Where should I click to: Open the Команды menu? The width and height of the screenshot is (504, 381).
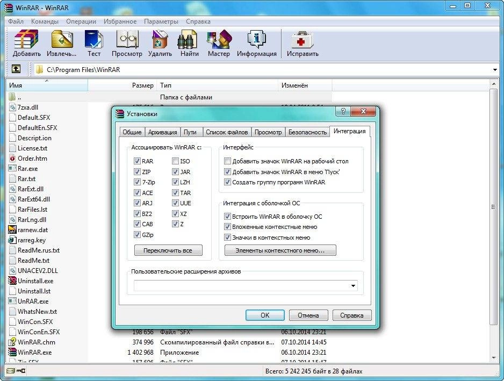(45, 21)
